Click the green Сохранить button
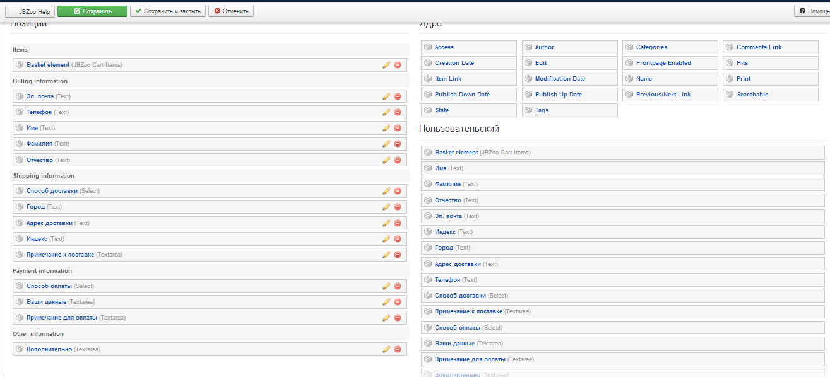Viewport: 830px width, 377px height. 92,11
